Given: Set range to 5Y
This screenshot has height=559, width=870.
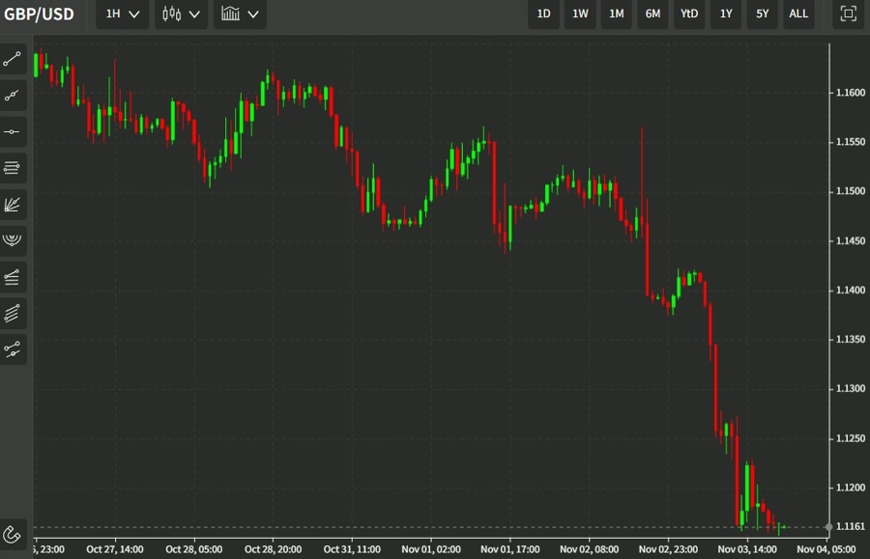Looking at the screenshot, I should point(763,14).
